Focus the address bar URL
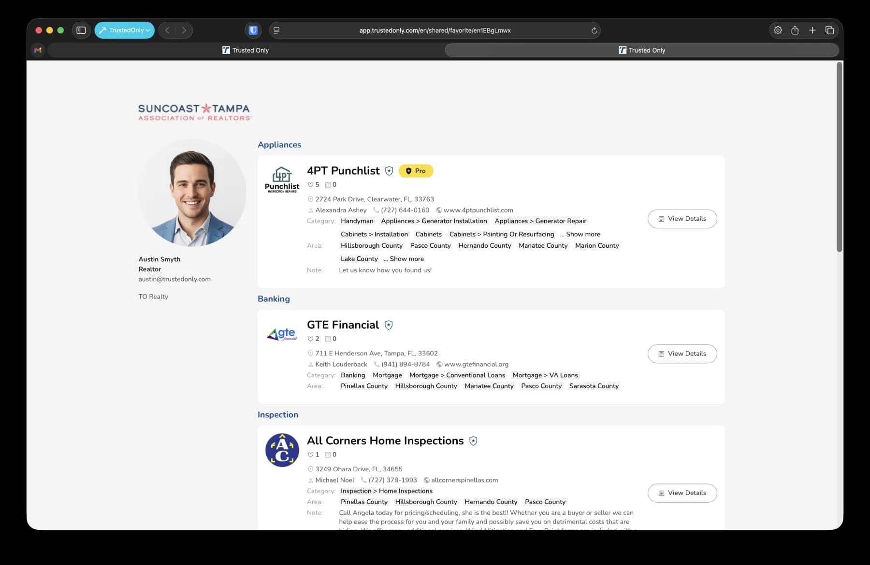The width and height of the screenshot is (870, 565). pos(435,30)
